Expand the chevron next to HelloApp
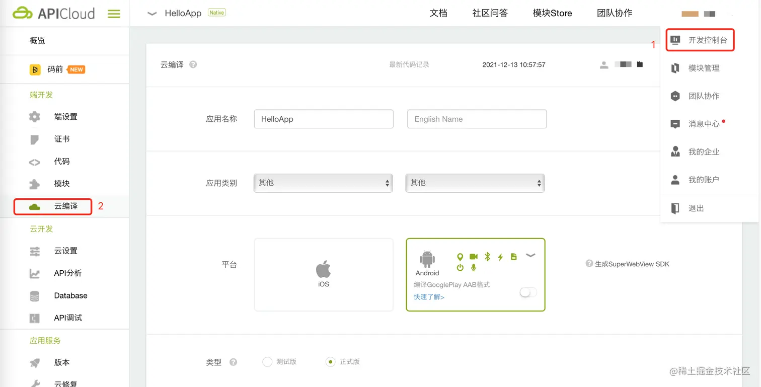This screenshot has width=761, height=387. [152, 14]
